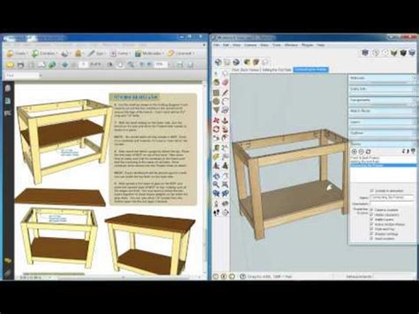Open the Acrobat Pages navigation panel icon
Screen dimensions: 419x314
[8, 88]
